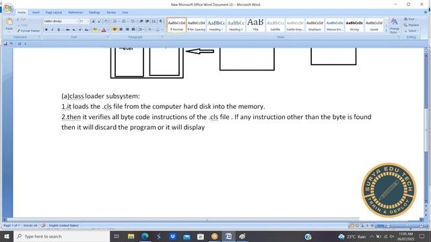The height and width of the screenshot is (242, 431).
Task: Toggle bold formatting
Action: [46, 30]
